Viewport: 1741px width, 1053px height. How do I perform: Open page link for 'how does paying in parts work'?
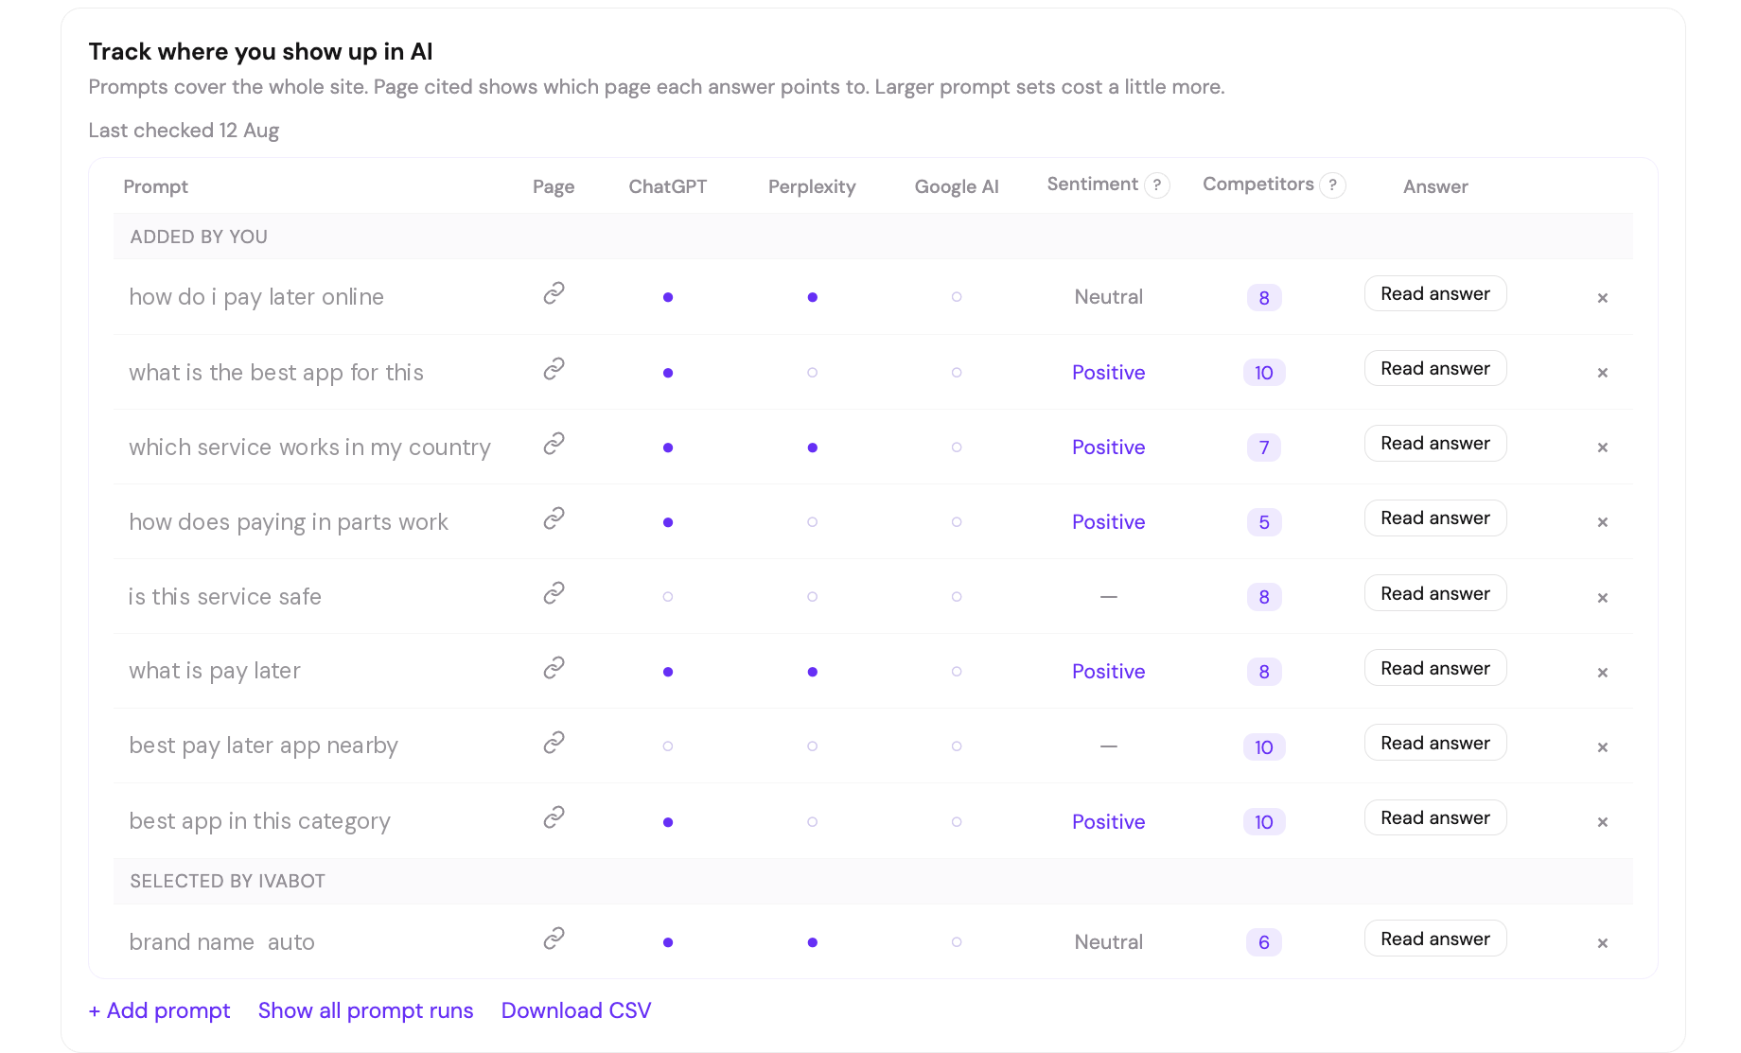[x=554, y=518]
